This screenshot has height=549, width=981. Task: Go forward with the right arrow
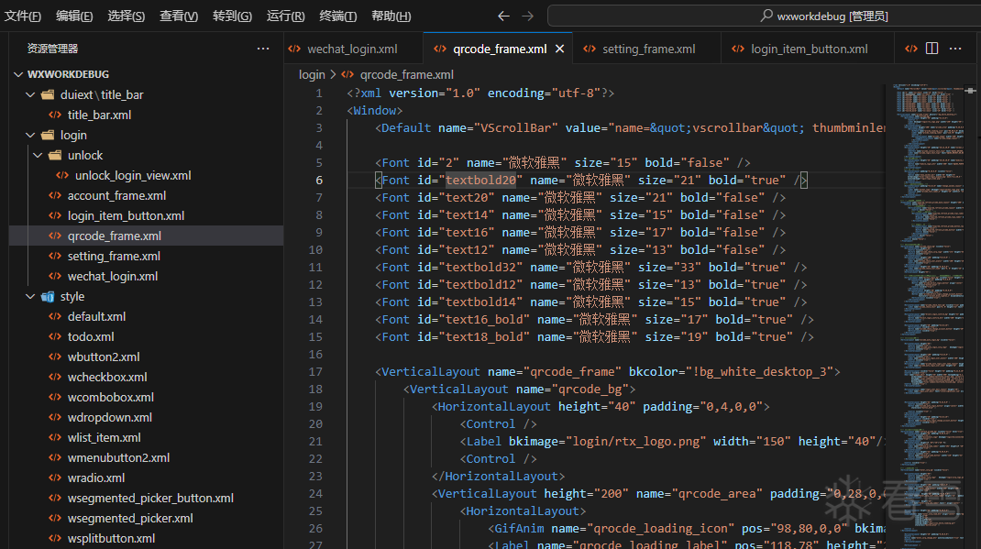[527, 16]
